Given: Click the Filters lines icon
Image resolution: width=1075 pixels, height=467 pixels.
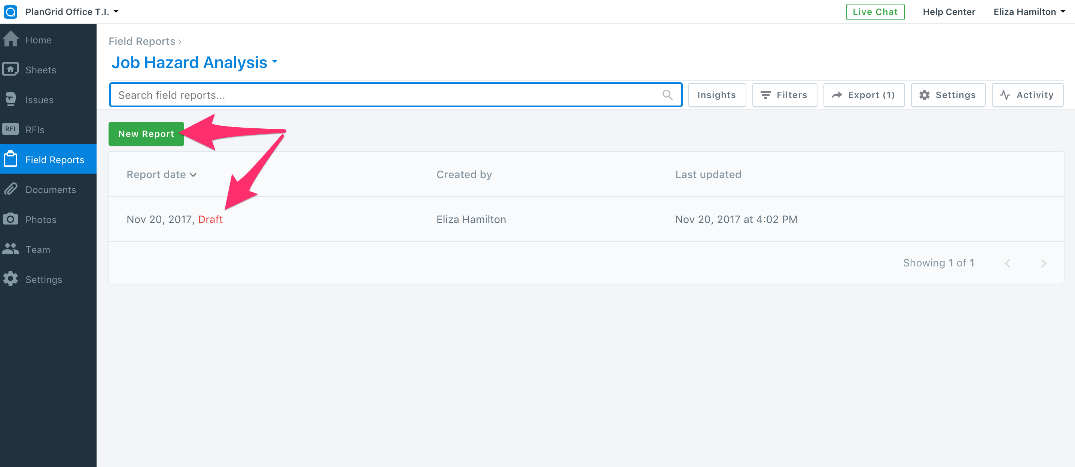Looking at the screenshot, I should click(x=765, y=95).
